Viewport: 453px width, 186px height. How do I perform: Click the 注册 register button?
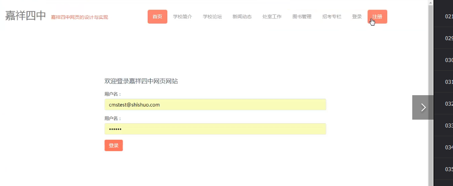pyautogui.click(x=377, y=17)
